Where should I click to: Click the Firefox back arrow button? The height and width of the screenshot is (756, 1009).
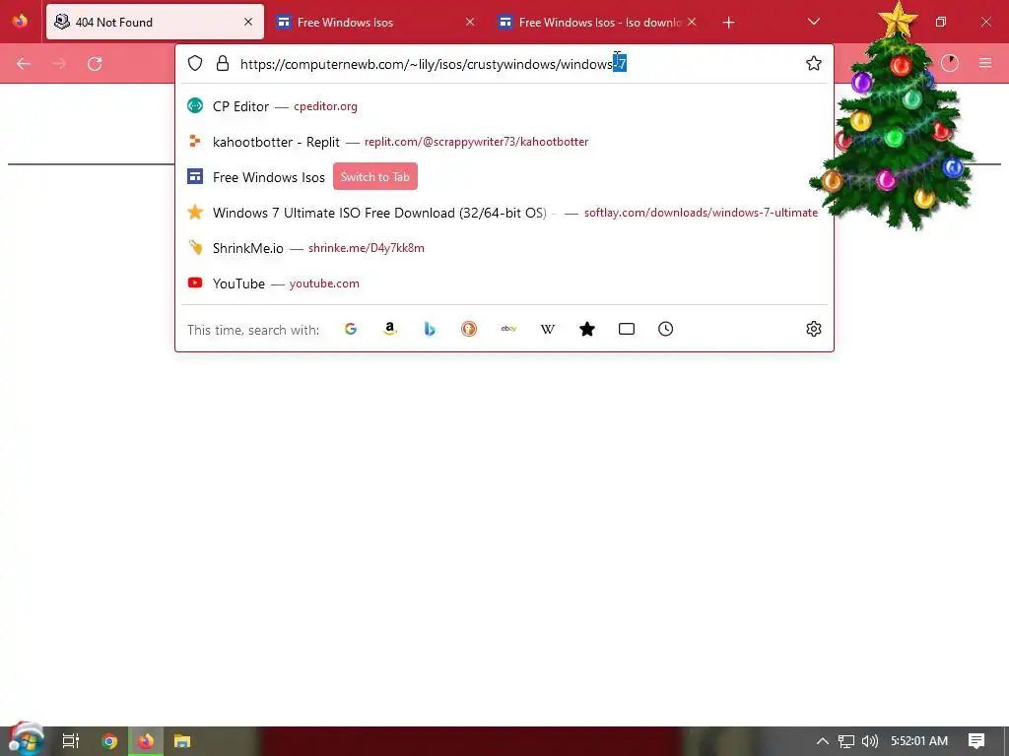tap(24, 64)
